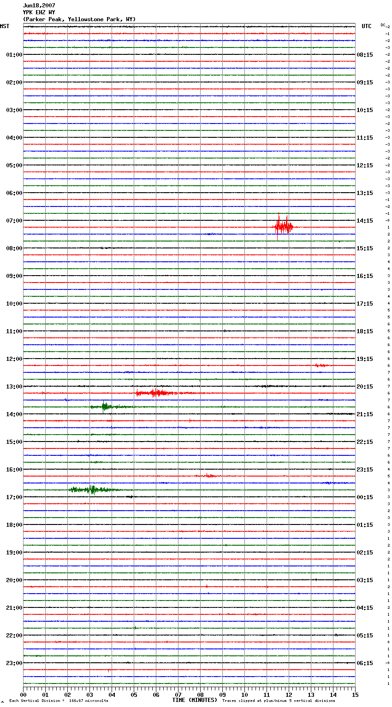Select the station code YPK EHZ WY
This screenshot has width=392, height=707.
[x=39, y=12]
